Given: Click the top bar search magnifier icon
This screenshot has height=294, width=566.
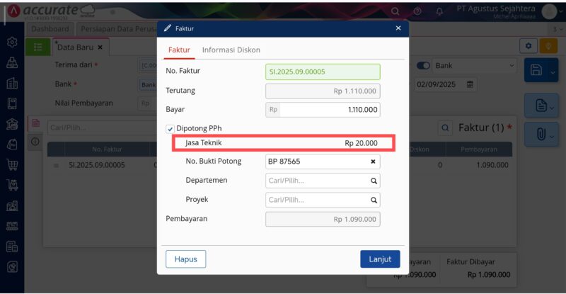Looking at the screenshot, I should point(395,11).
